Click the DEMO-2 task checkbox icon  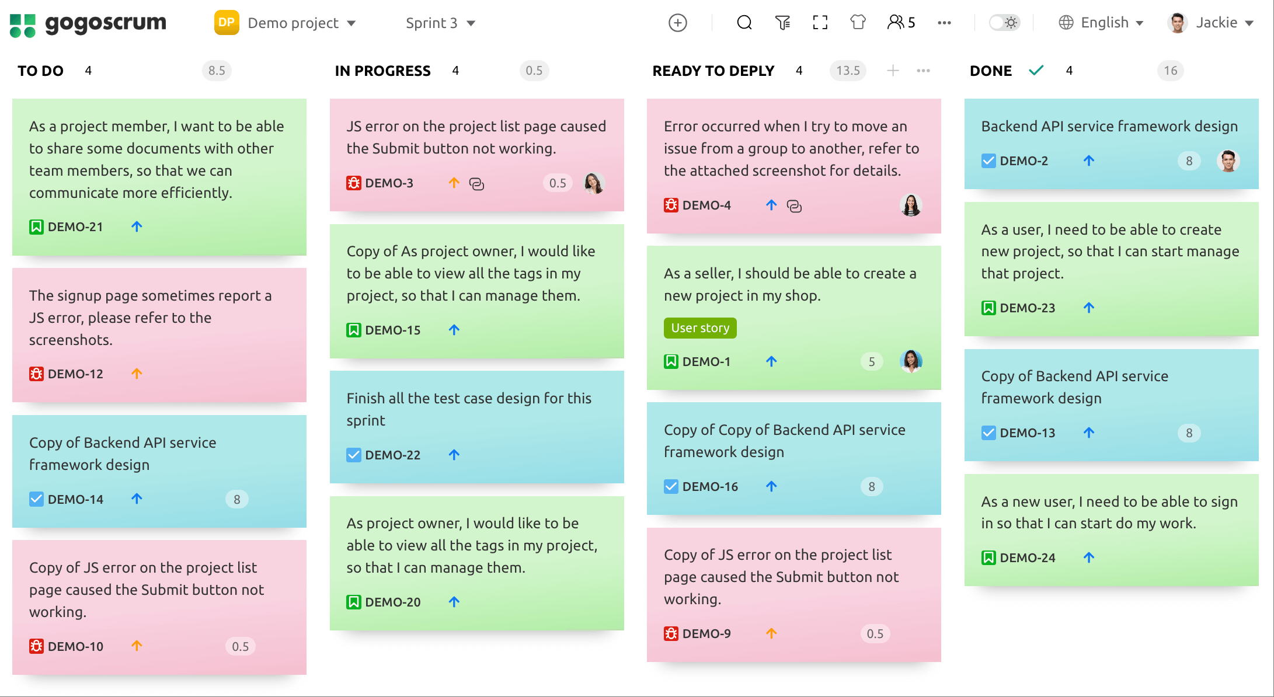pos(988,161)
